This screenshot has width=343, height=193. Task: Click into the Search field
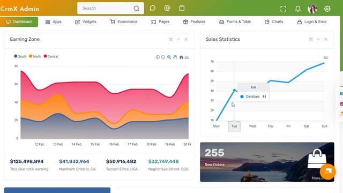click(110, 9)
